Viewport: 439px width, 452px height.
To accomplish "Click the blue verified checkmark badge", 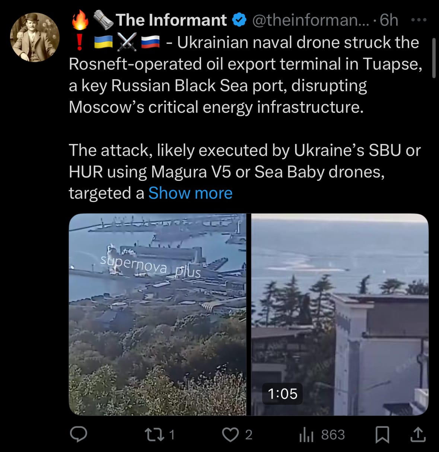I will [239, 20].
